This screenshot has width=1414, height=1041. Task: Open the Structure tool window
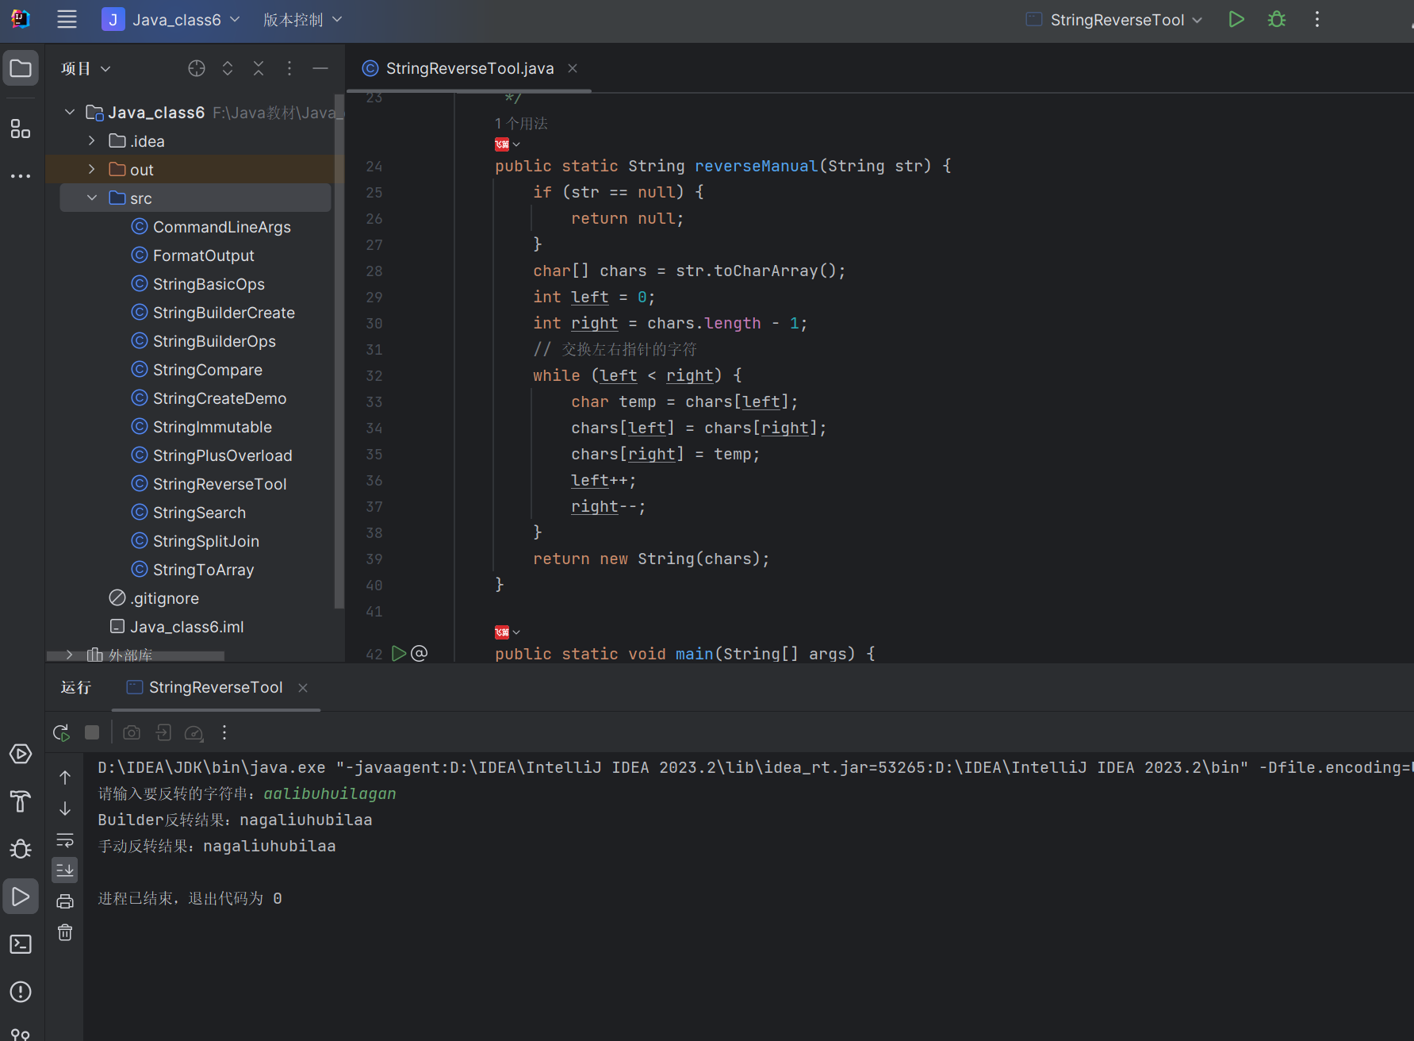point(21,129)
